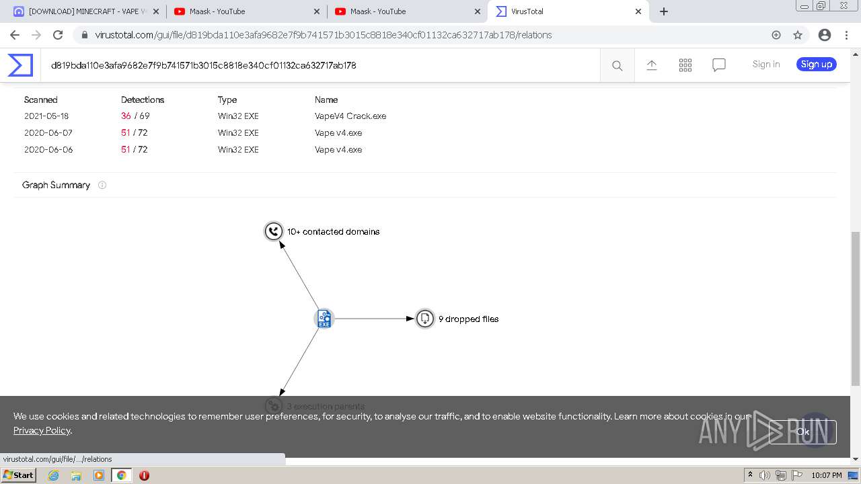Close the VirusTotal tab
The width and height of the screenshot is (861, 484).
638,11
